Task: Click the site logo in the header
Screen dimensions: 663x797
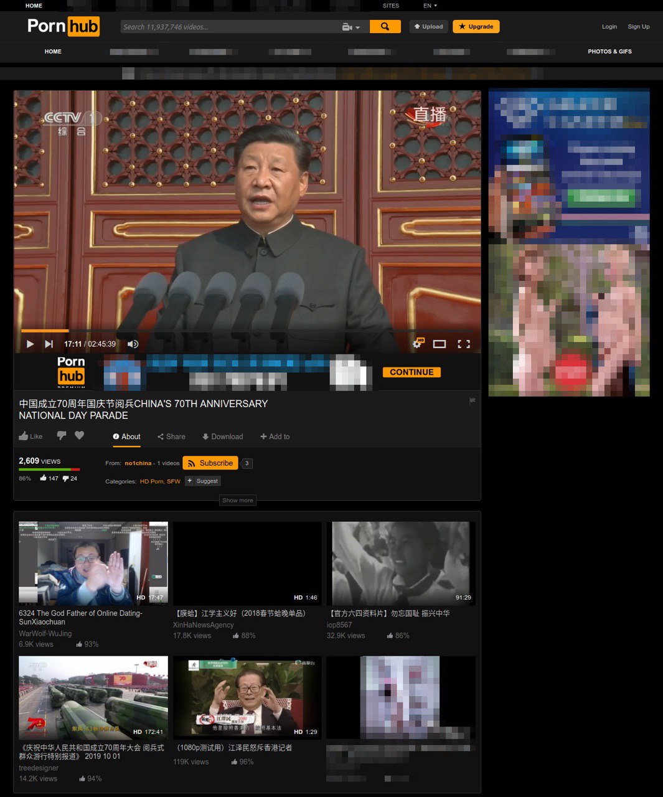Action: 63,26
